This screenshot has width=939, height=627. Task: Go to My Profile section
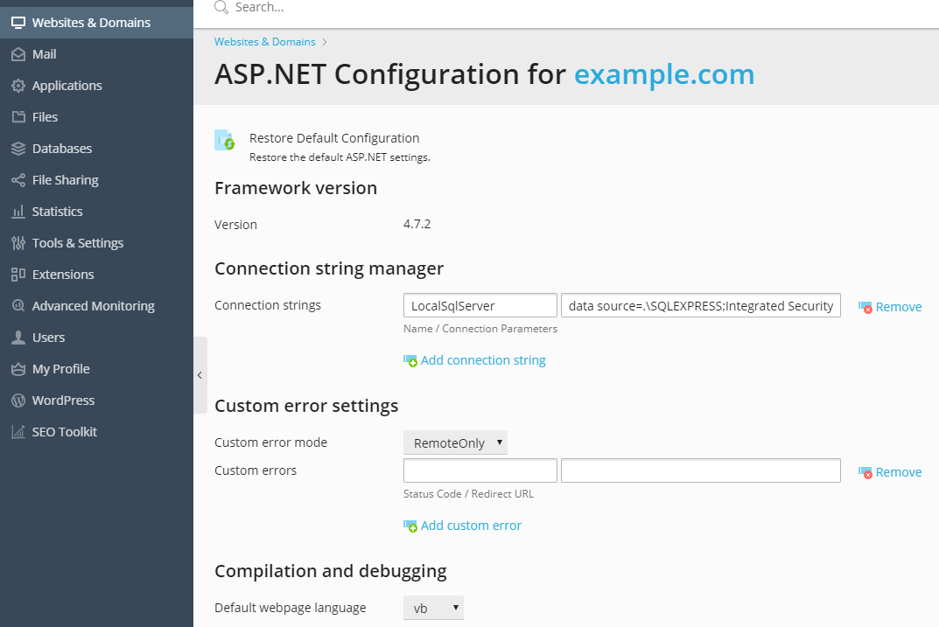[x=60, y=369]
